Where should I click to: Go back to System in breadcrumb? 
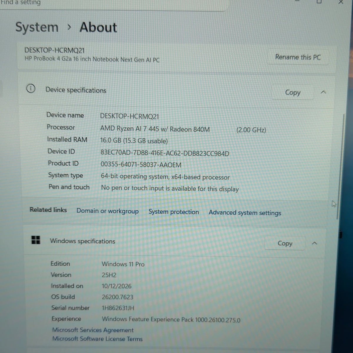pos(37,27)
